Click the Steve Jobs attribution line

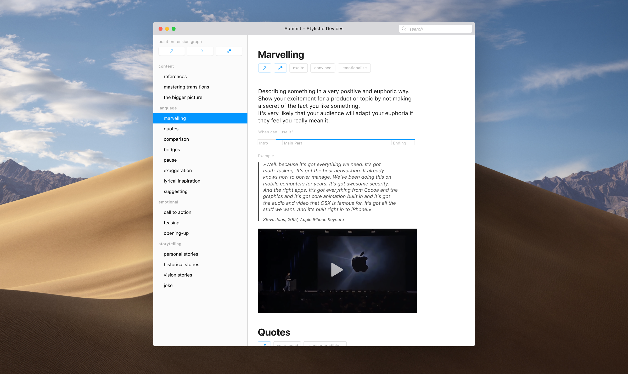pyautogui.click(x=303, y=220)
